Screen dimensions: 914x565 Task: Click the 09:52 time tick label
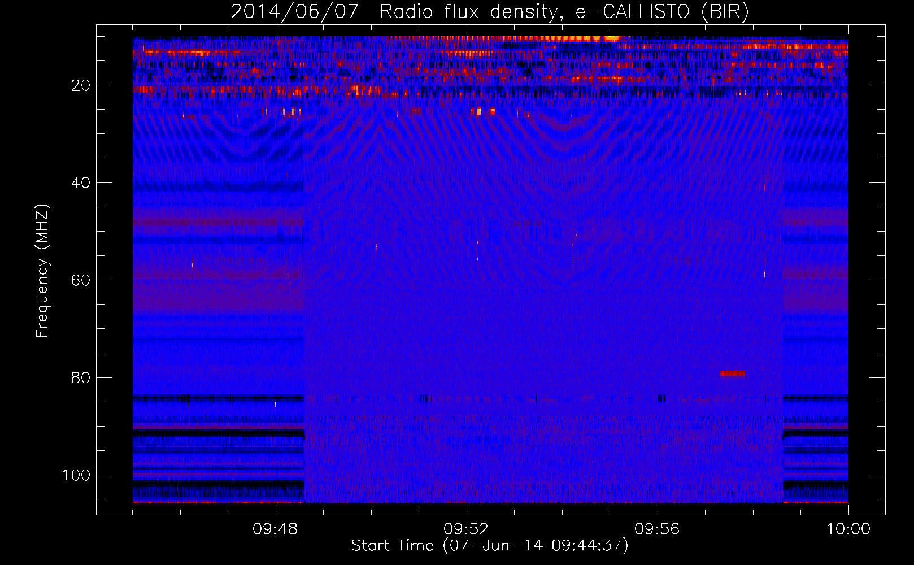[466, 529]
